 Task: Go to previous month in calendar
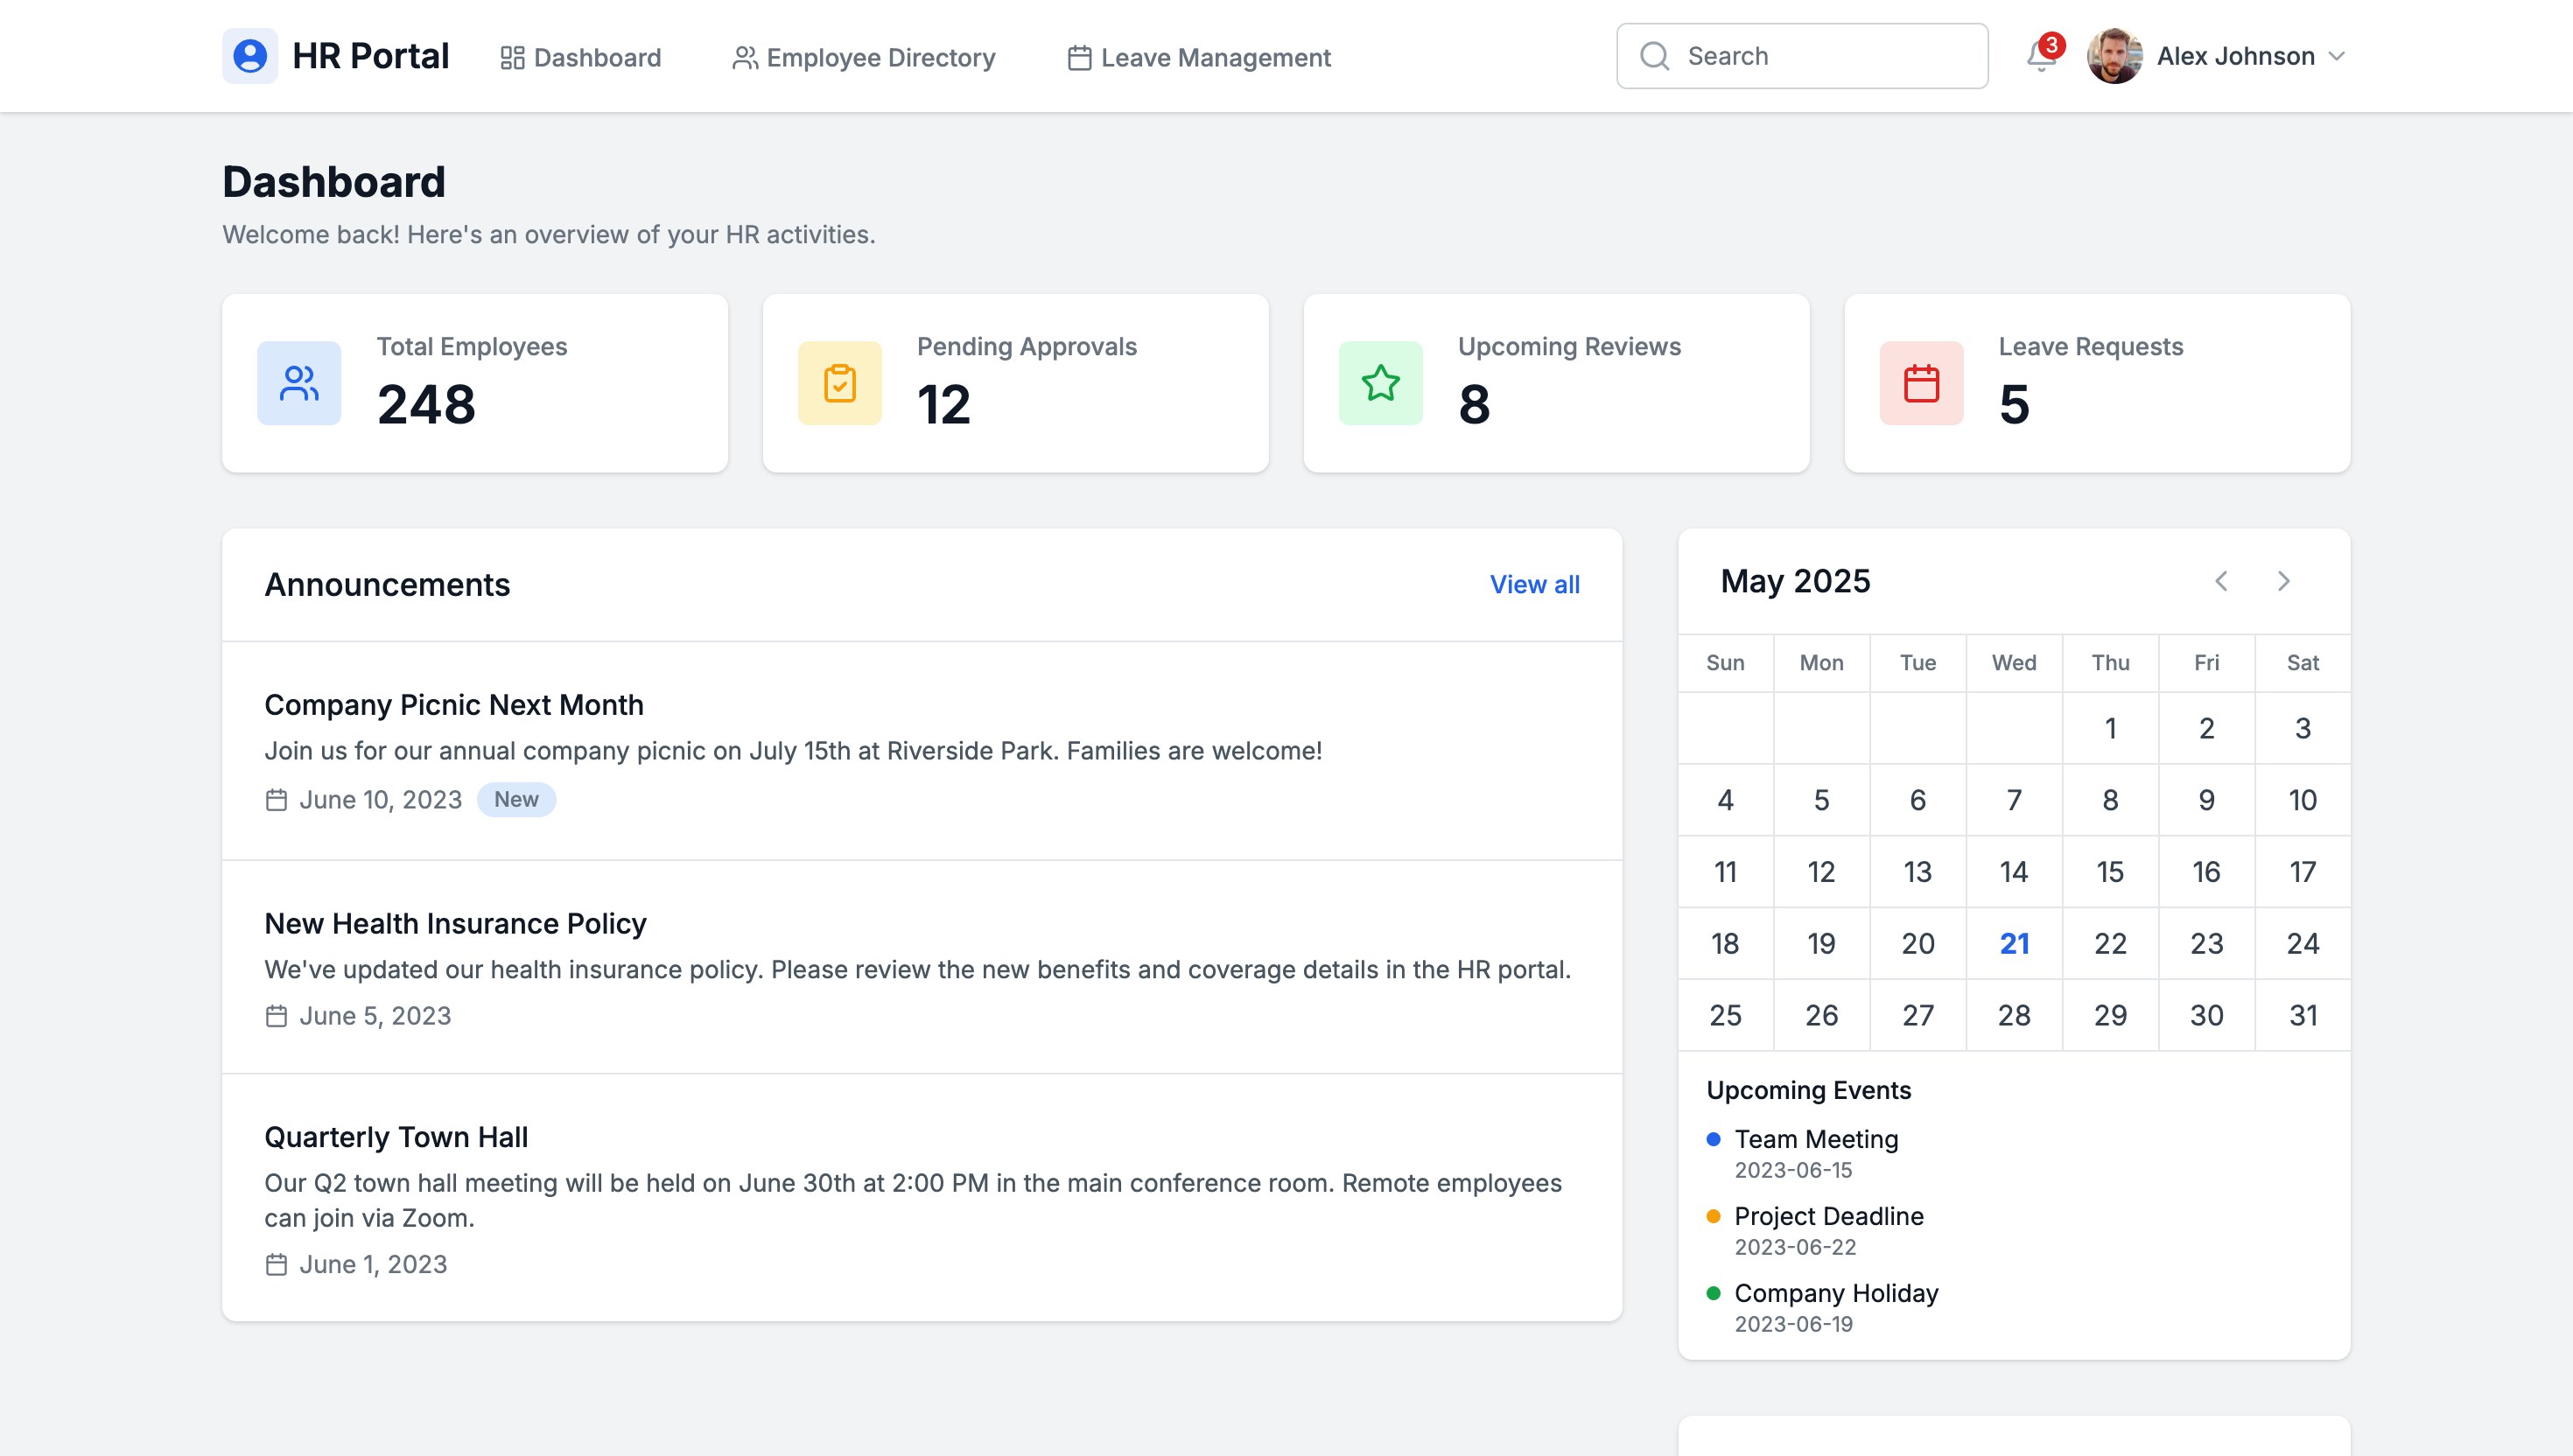pos(2221,581)
